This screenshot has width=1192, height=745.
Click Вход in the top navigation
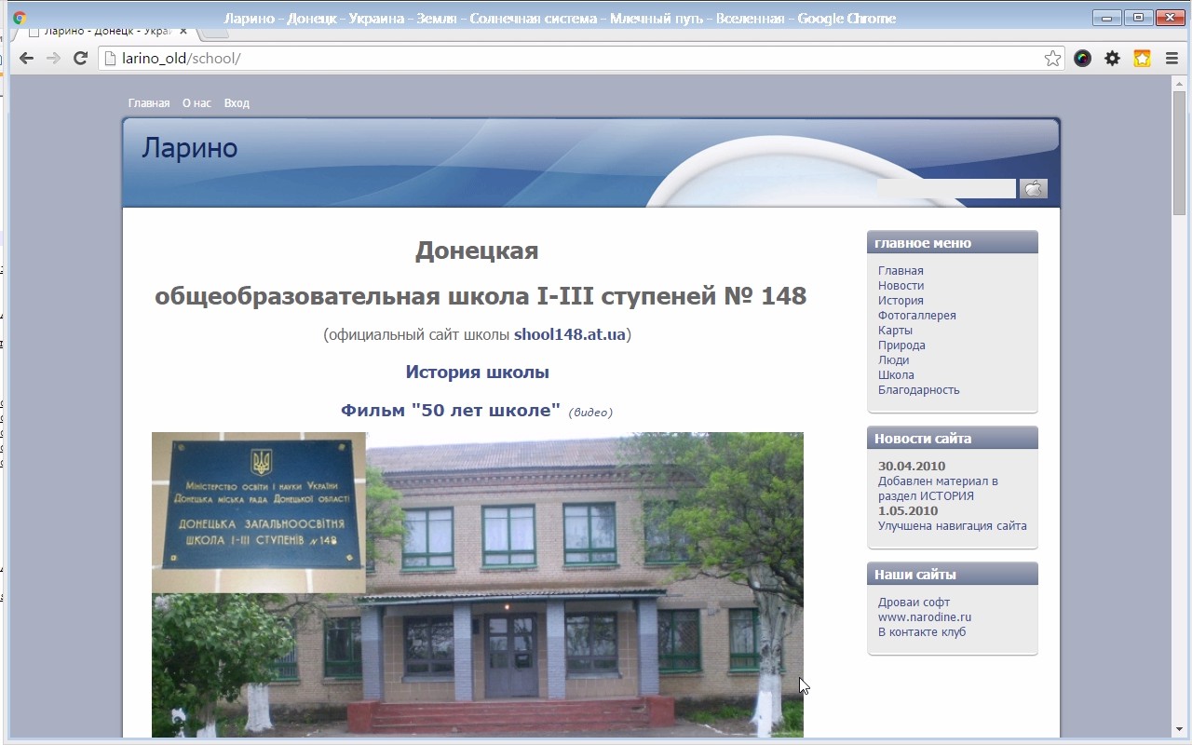[x=237, y=103]
